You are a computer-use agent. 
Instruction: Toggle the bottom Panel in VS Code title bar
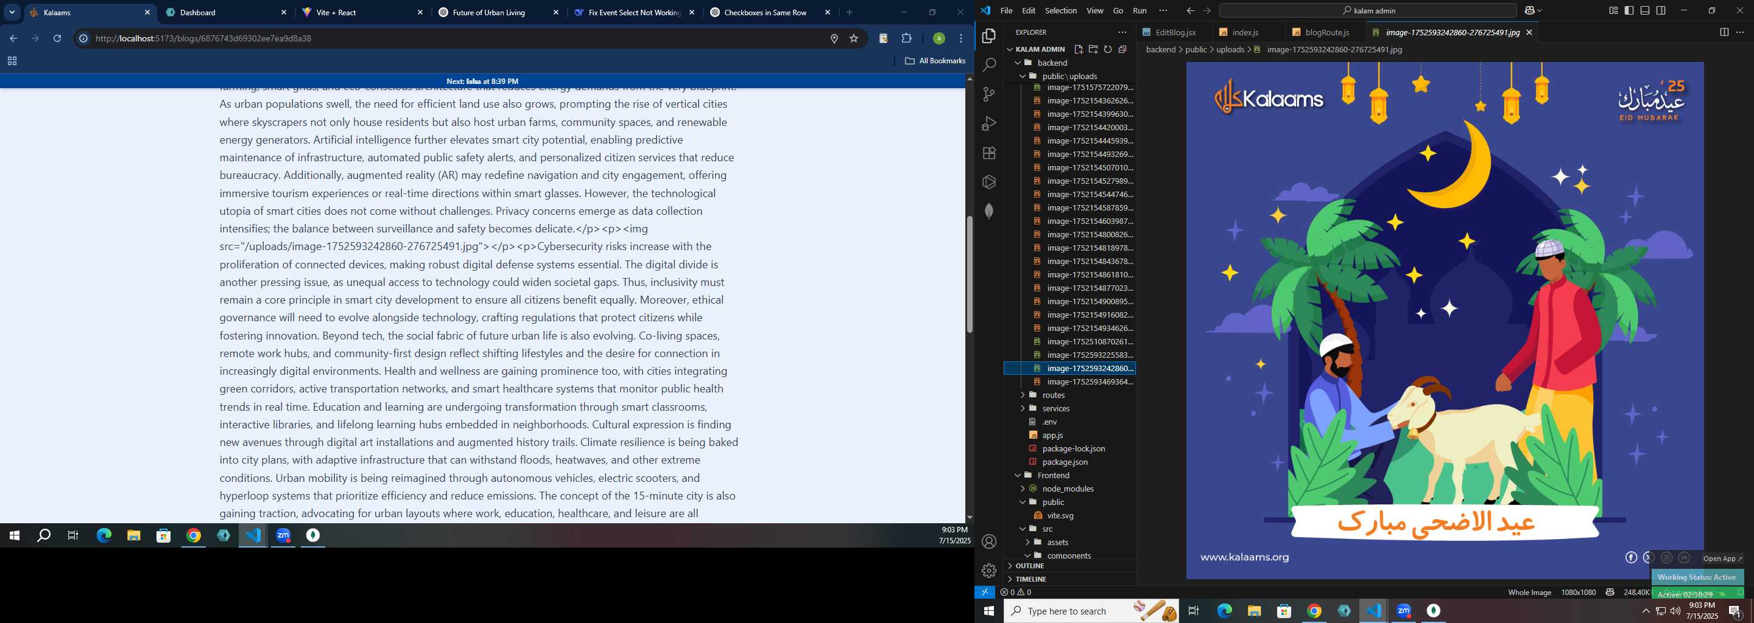(x=1645, y=10)
